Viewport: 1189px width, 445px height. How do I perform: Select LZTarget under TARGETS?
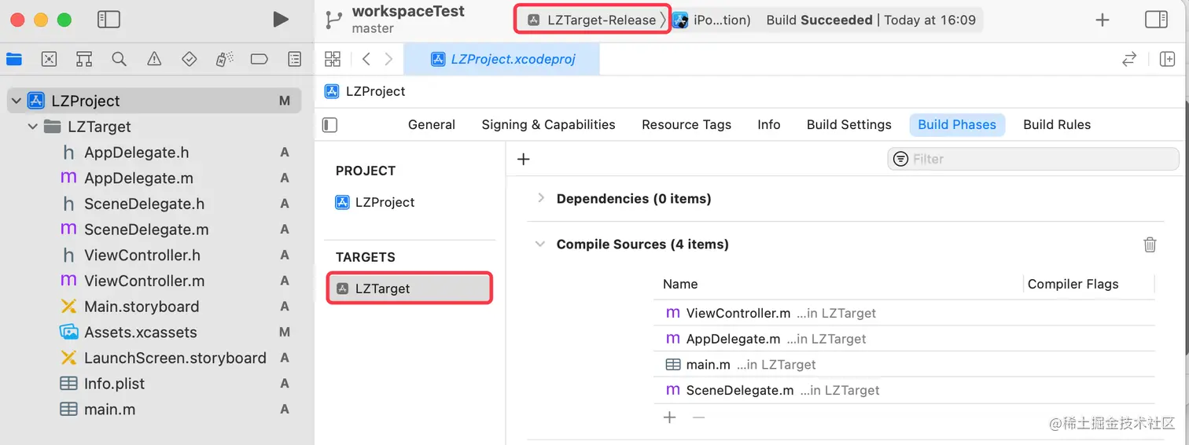(x=410, y=289)
